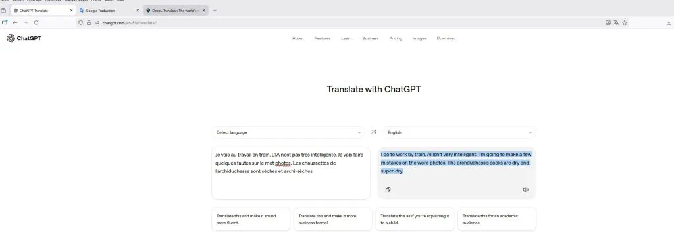
Task: Close the ChatGPT Translate tab
Action: click(71, 11)
